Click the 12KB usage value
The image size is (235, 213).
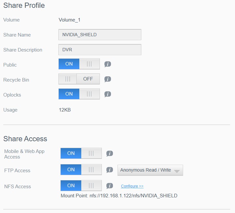[65, 110]
